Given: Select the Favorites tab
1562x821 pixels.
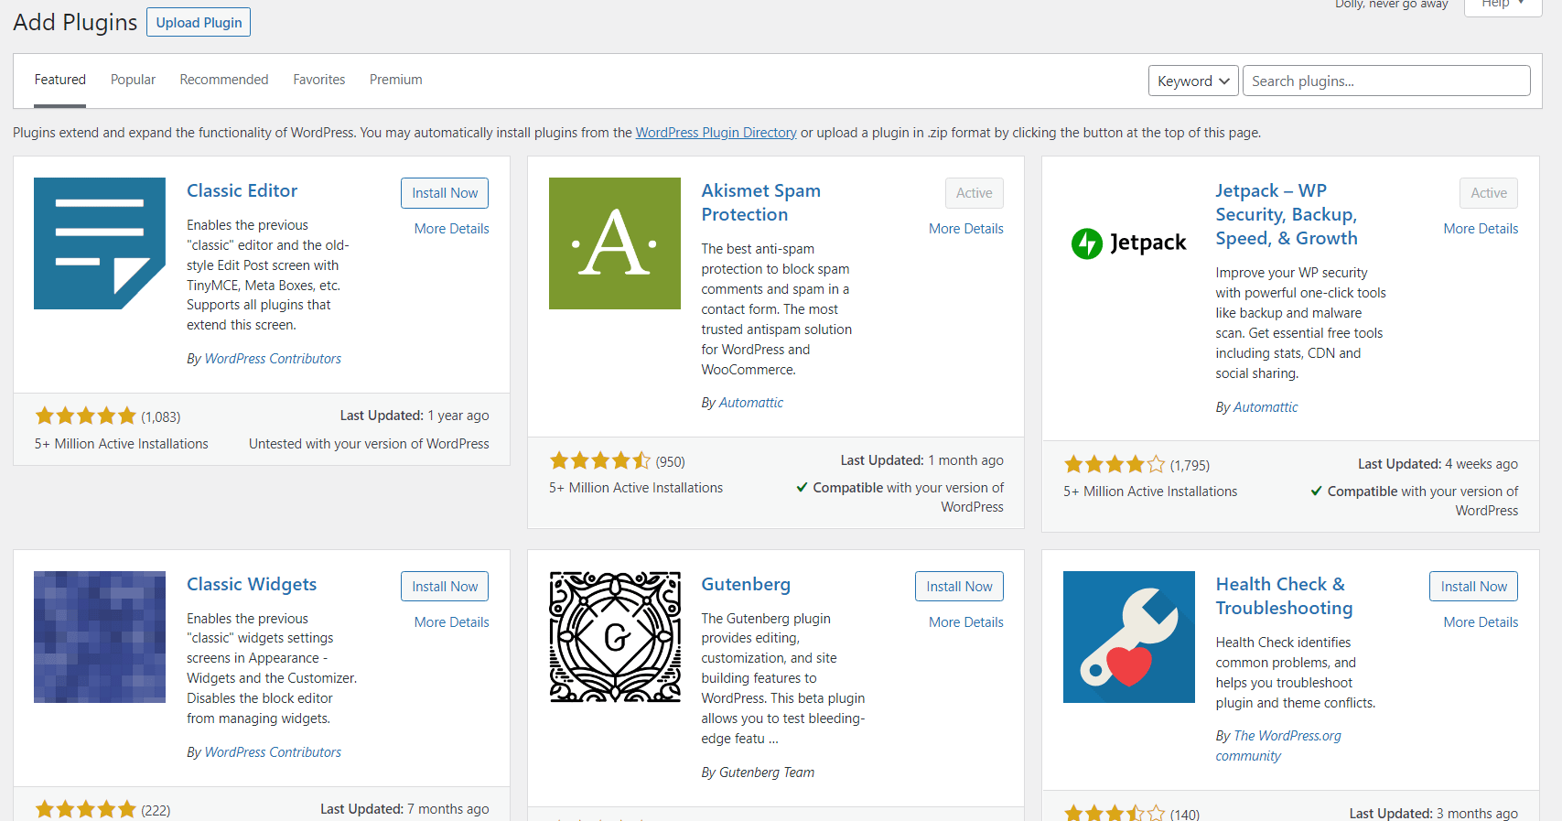Looking at the screenshot, I should [319, 80].
